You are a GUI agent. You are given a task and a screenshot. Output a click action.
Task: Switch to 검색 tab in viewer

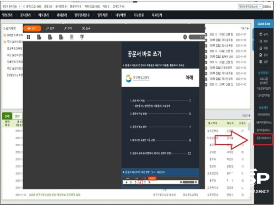click(50, 28)
